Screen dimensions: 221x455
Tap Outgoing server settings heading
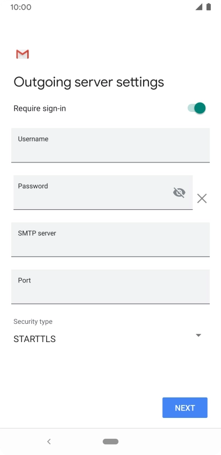[x=89, y=82]
